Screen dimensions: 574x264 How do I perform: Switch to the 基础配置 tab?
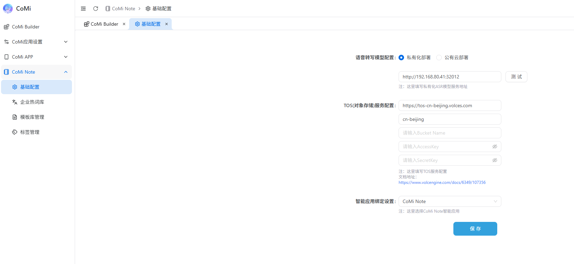(x=150, y=24)
